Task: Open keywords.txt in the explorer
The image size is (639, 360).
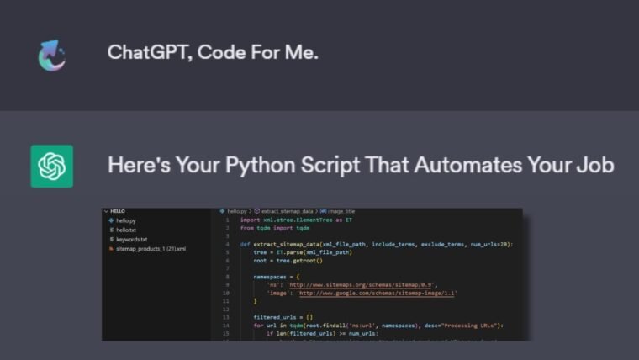Action: point(132,240)
